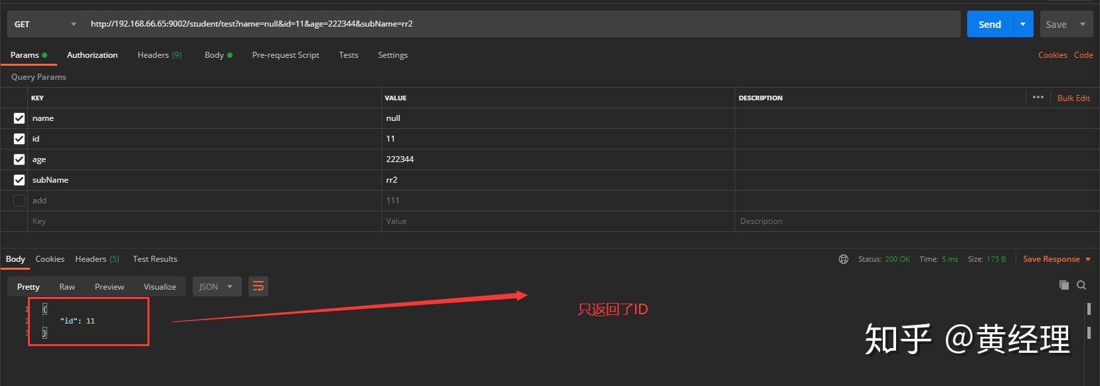Expand the Save Response dropdown
1100x386 pixels.
[x=1088, y=259]
